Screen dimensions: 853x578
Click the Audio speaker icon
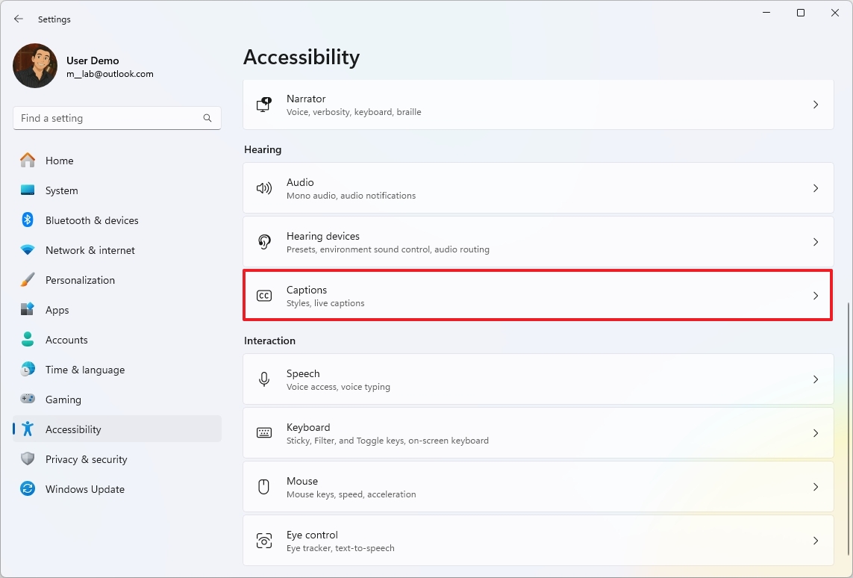[x=264, y=187]
